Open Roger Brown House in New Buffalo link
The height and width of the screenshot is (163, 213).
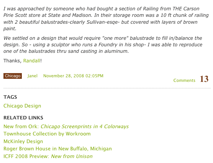[x=57, y=149]
